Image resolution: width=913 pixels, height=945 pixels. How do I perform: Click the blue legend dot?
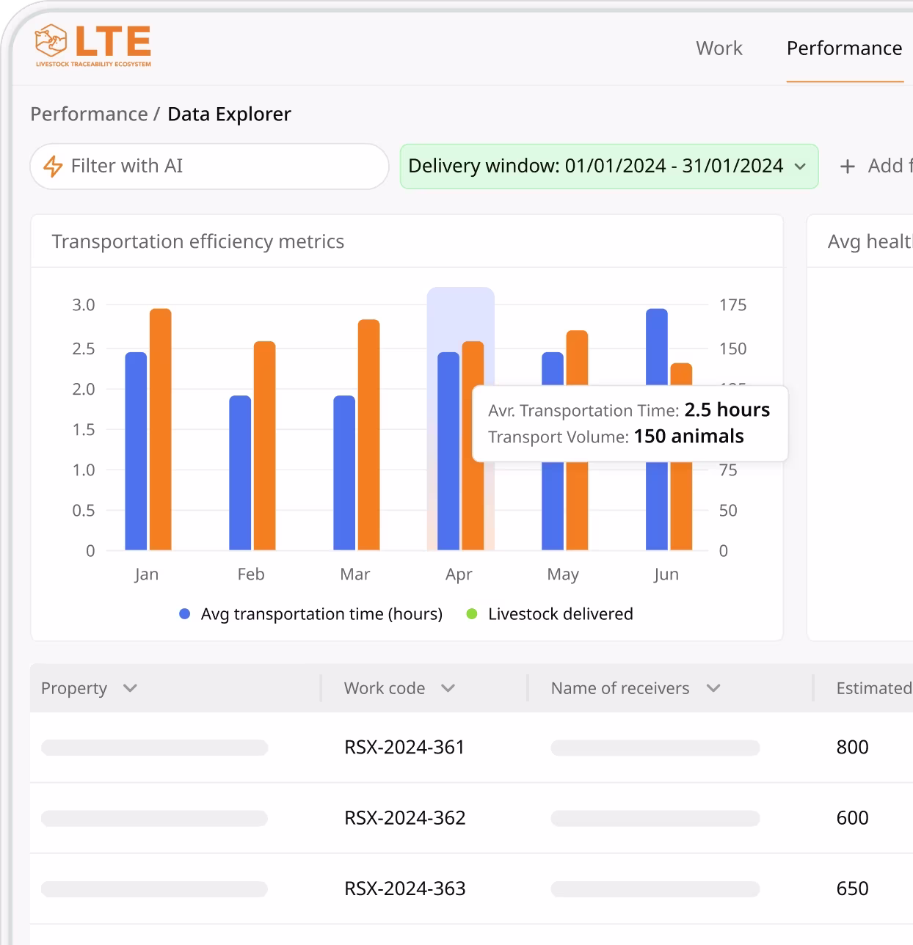pos(185,614)
